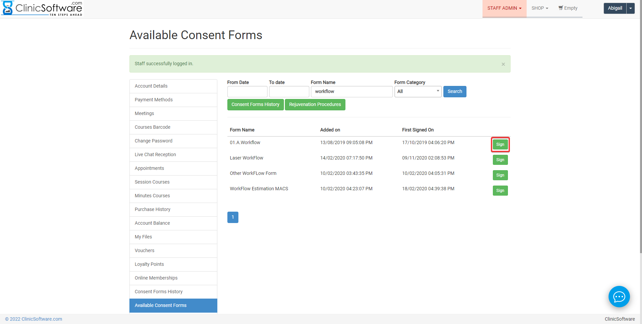Expand the Form Category All dropdown
This screenshot has height=324, width=642.
point(418,92)
